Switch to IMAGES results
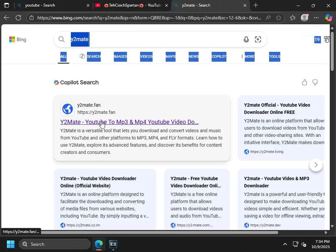The width and height of the screenshot is (336, 252). [x=120, y=56]
